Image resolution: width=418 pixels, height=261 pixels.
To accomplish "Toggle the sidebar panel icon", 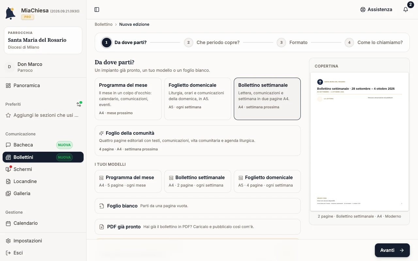I will coord(97,9).
